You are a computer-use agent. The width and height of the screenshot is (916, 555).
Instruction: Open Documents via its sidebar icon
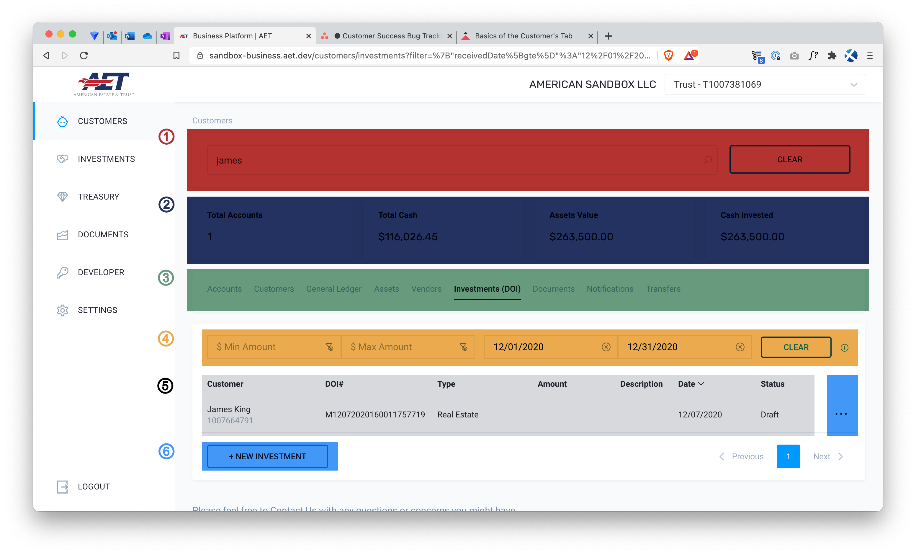coord(63,235)
